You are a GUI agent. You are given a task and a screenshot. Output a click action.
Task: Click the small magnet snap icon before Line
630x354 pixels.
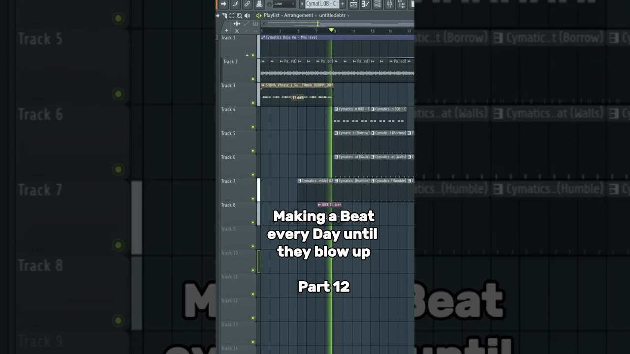click(x=269, y=4)
